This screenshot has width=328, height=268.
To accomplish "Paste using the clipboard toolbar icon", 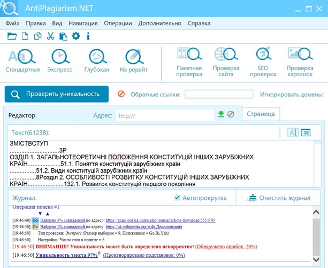I will [63, 36].
